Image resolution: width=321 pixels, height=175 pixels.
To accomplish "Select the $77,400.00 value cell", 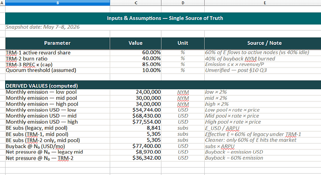I will [135, 146].
